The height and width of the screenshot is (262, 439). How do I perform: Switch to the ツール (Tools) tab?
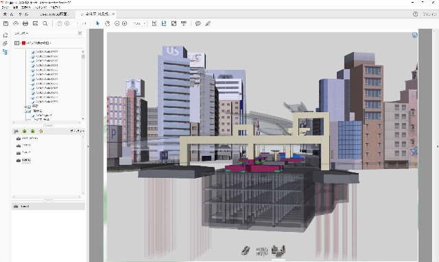(23, 14)
